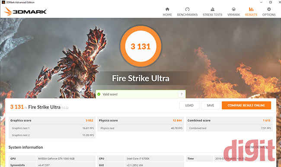Click the 3DMark title bar app icon

pyautogui.click(x=3, y=2)
